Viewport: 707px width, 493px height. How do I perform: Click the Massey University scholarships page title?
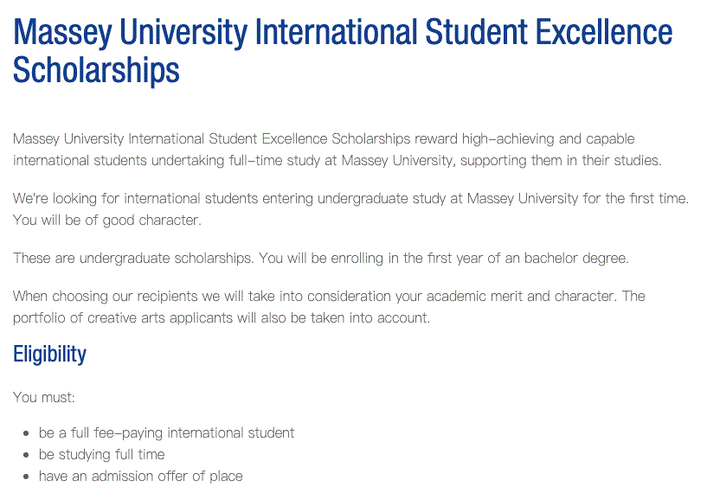pyautogui.click(x=342, y=33)
